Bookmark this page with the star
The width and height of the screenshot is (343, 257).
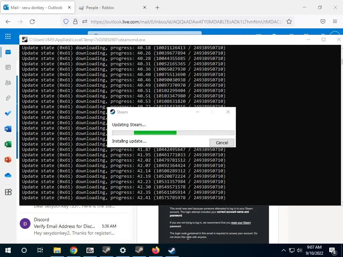pyautogui.click(x=289, y=21)
